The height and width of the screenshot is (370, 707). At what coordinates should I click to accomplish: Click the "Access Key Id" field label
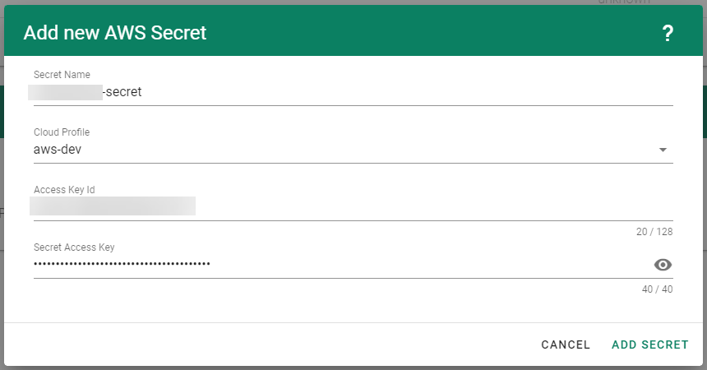tap(65, 190)
